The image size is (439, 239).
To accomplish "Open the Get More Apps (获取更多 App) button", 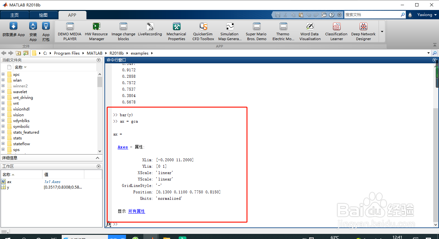I will [x=13, y=30].
